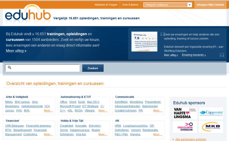Open the Mac OS X link
Viewport: 229px width, 141px height.
click(93, 102)
